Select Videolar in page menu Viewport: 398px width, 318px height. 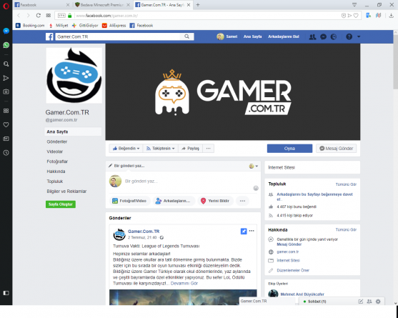tap(54, 151)
